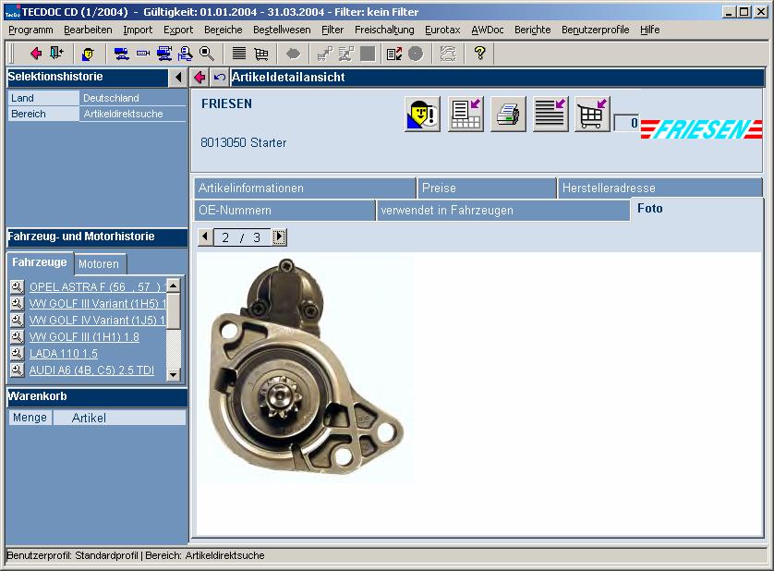Open the OPEL ASTRA F vehicle link
The height and width of the screenshot is (571, 774).
click(x=98, y=287)
